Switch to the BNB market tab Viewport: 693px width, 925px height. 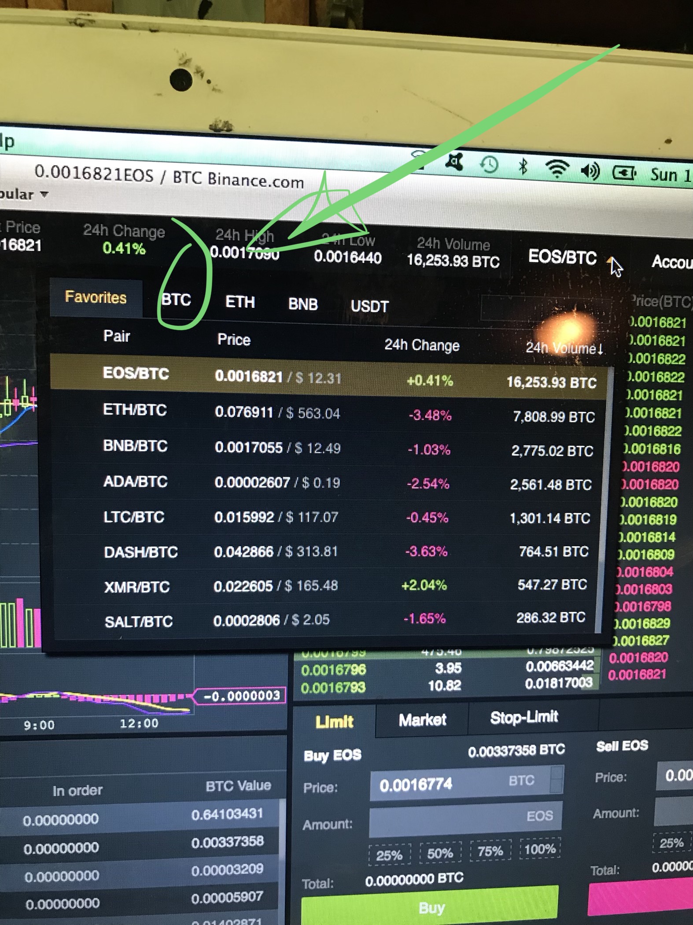click(303, 304)
